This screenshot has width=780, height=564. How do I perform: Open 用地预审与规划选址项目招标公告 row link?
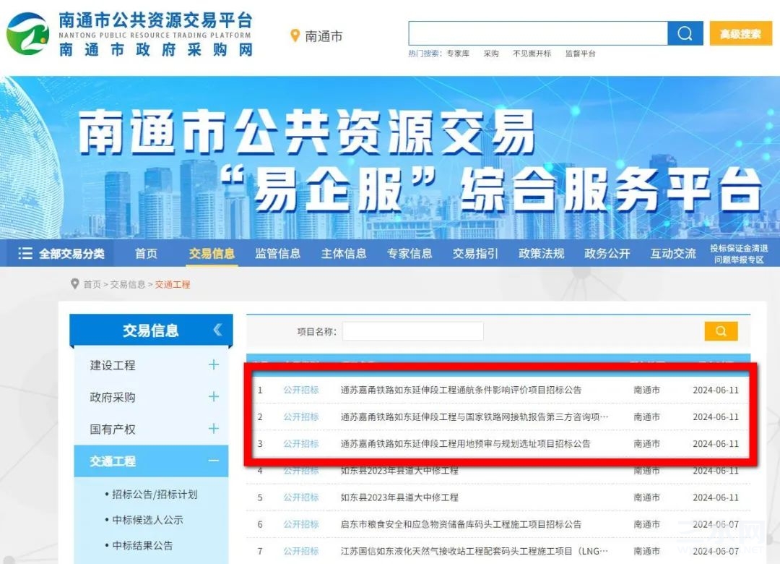click(465, 444)
